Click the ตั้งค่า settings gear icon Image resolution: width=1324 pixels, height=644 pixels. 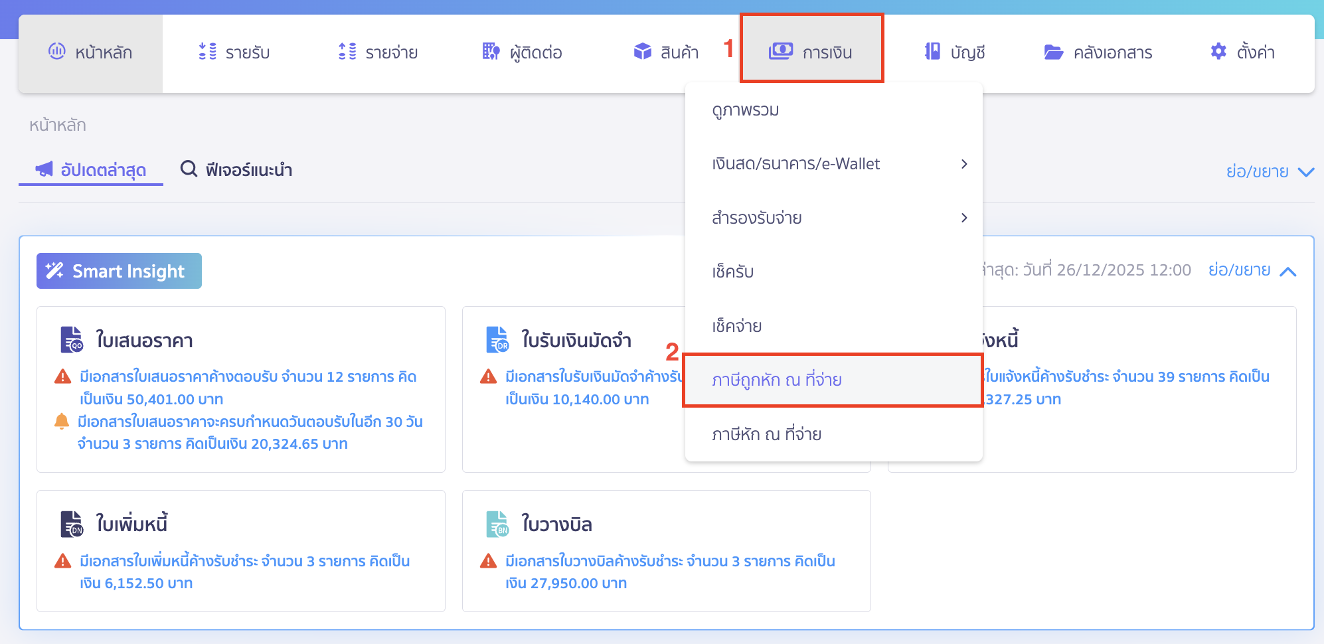pos(1218,51)
